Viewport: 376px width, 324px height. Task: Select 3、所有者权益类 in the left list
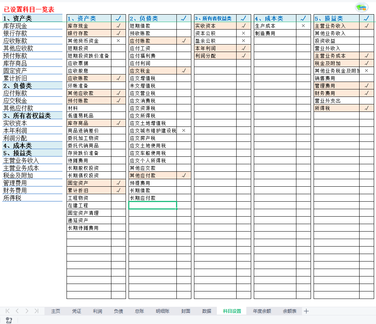33,116
